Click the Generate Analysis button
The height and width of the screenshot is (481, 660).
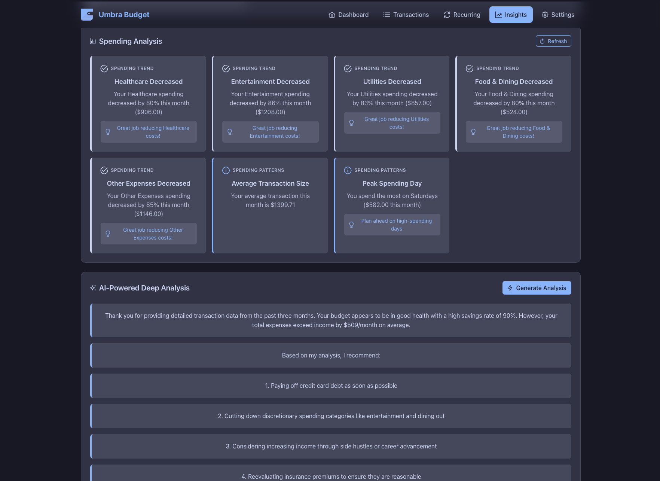click(x=537, y=288)
